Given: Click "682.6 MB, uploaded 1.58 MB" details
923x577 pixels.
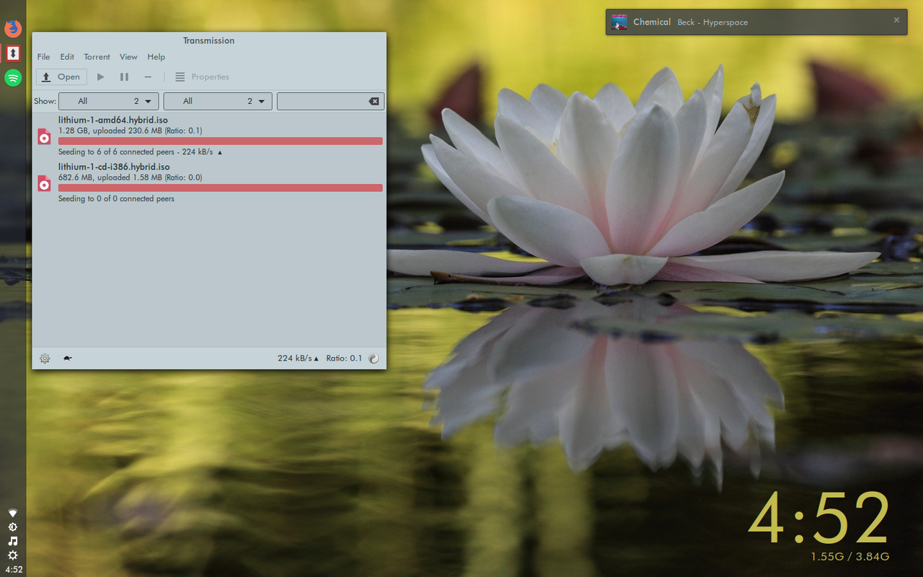Looking at the screenshot, I should [x=110, y=178].
